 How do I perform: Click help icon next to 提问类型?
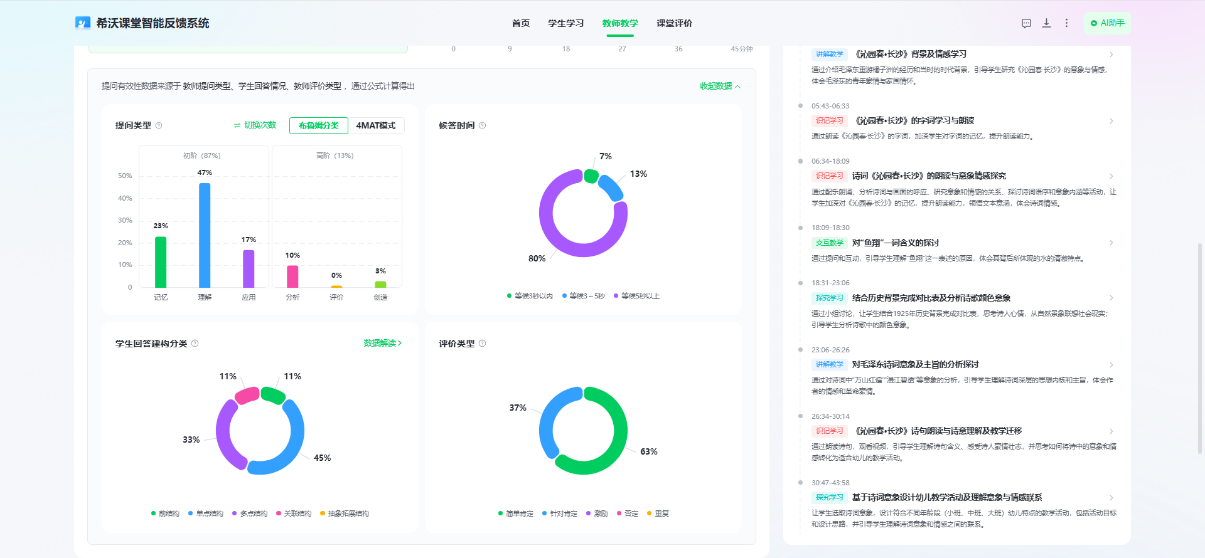point(159,125)
